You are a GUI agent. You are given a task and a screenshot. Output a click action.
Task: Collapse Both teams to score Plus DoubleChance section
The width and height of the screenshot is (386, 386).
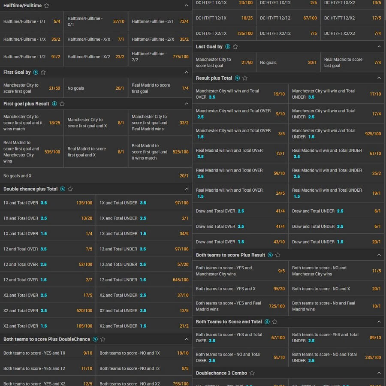tap(187, 339)
